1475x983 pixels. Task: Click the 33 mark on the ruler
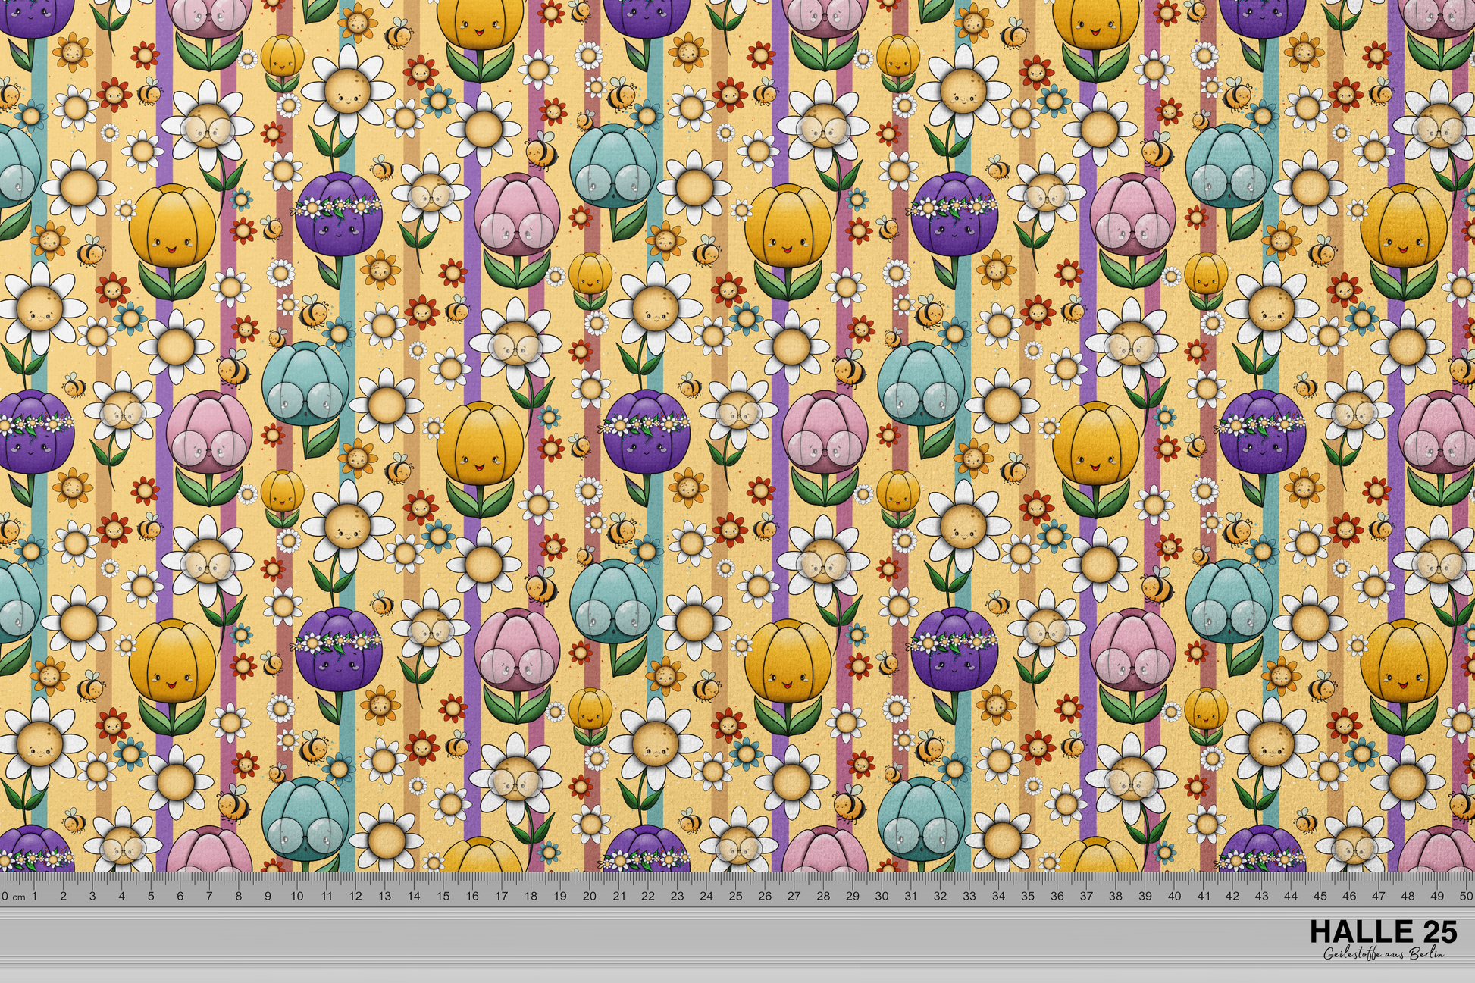(969, 897)
